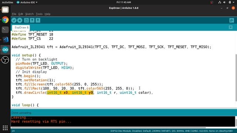Open the Help menu
Viewport: 237px width, 133px height.
[47, 14]
